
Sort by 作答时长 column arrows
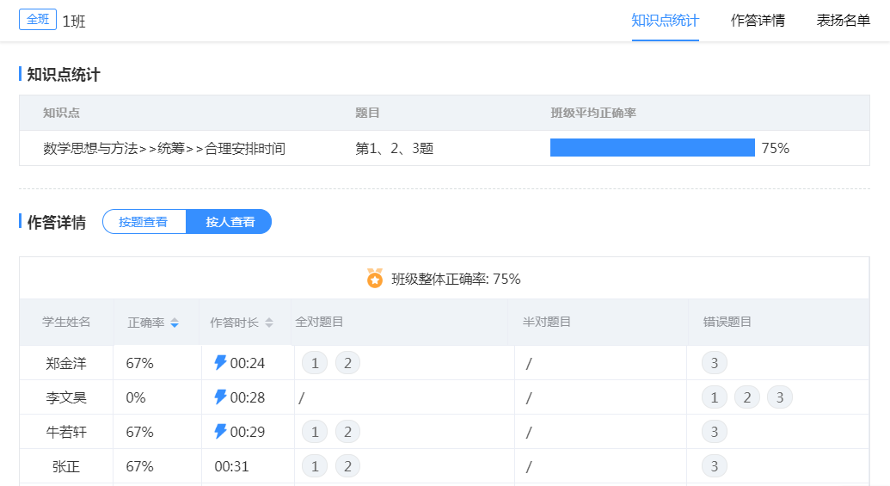(269, 323)
